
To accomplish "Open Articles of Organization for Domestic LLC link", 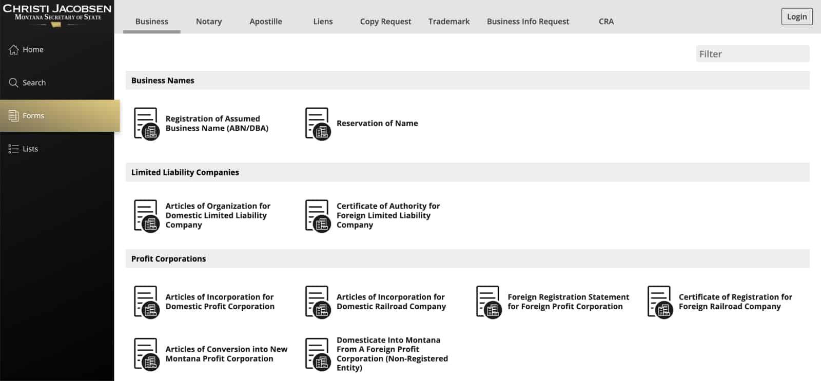I will coord(218,215).
